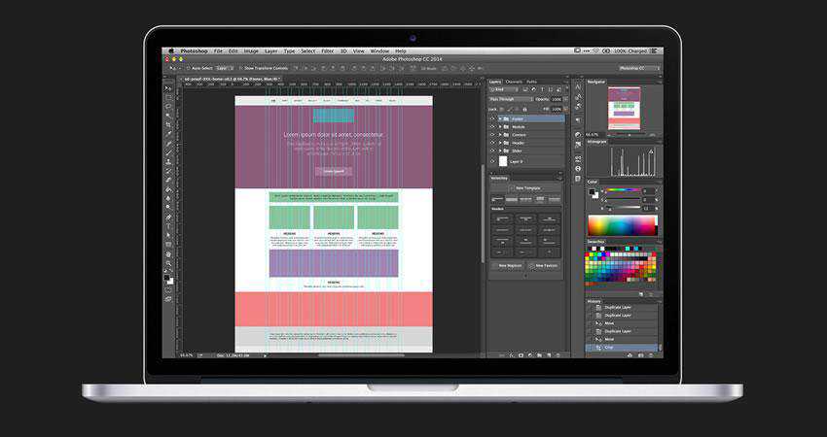
Task: Select the Type tool in the toolbar
Action: point(168,225)
